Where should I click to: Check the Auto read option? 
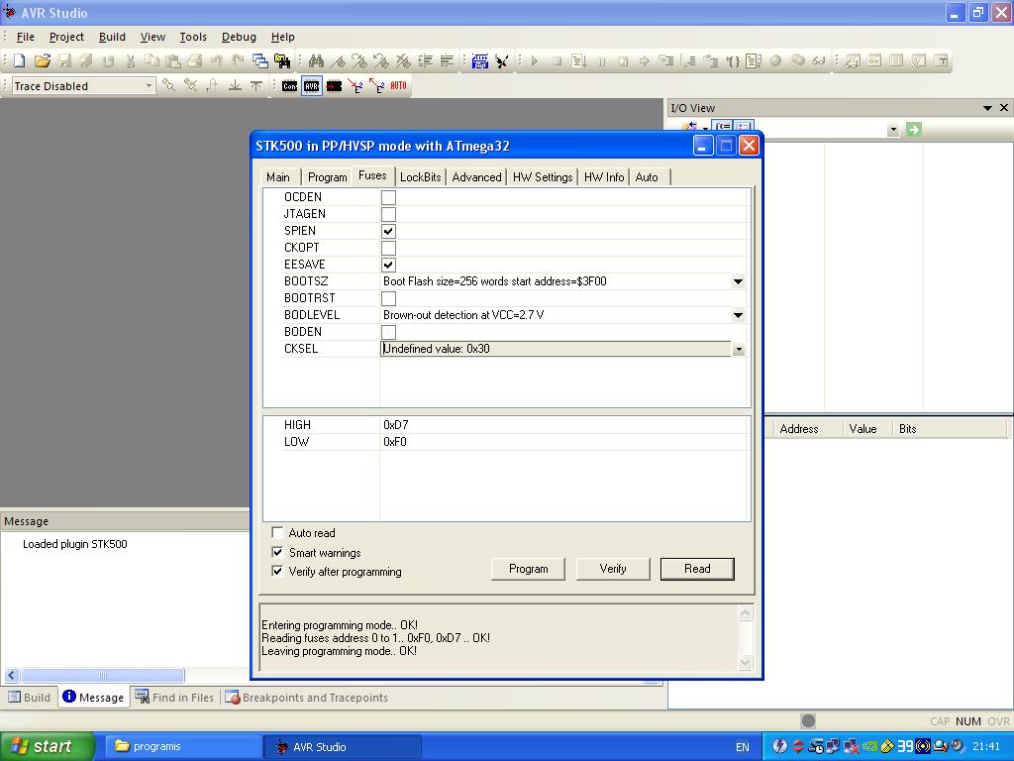point(277,532)
